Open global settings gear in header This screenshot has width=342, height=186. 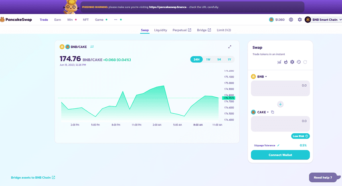coord(300,20)
